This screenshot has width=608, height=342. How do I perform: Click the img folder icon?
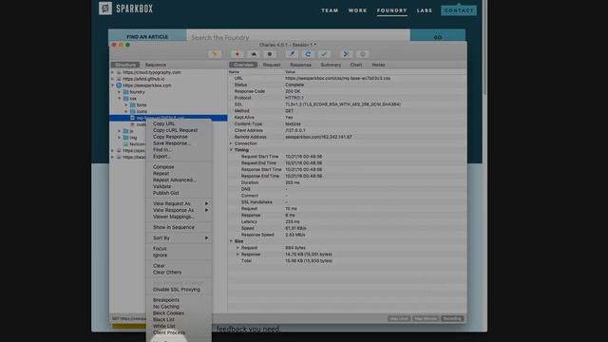[125, 138]
